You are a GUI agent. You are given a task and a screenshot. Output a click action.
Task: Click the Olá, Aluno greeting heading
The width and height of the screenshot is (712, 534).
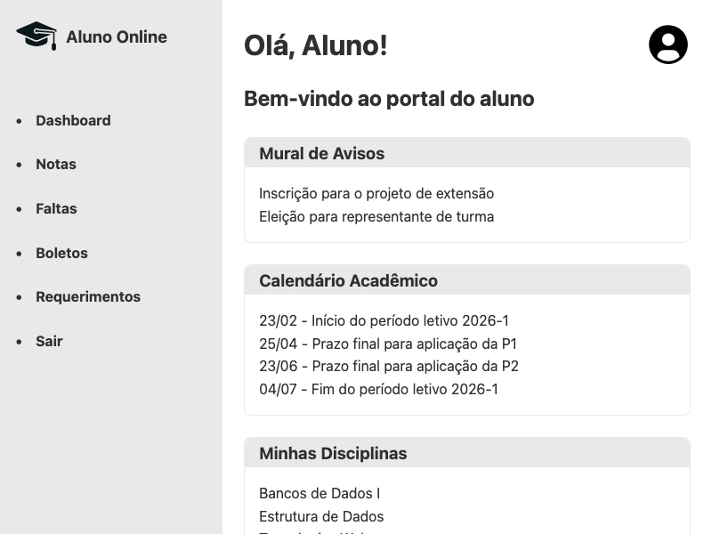click(316, 45)
